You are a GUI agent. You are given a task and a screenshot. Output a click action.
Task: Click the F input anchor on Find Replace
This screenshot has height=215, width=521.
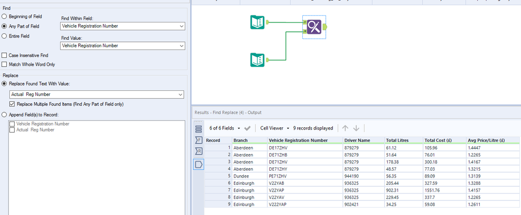[305, 22]
